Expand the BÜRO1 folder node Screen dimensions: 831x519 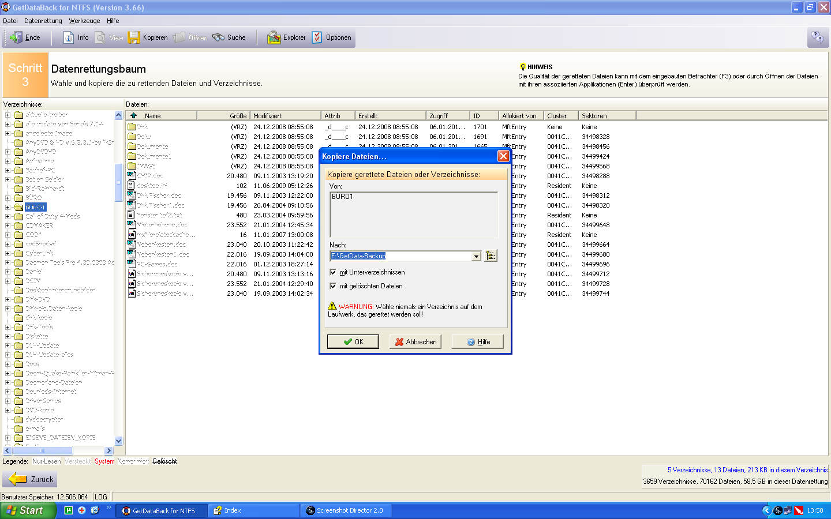pos(8,207)
